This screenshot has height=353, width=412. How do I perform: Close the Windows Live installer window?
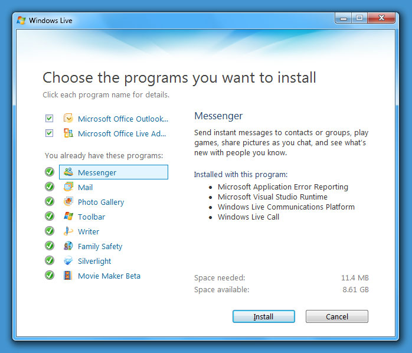[x=381, y=18]
